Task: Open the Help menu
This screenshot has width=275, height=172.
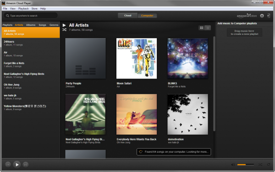Action: pyautogui.click(x=43, y=9)
